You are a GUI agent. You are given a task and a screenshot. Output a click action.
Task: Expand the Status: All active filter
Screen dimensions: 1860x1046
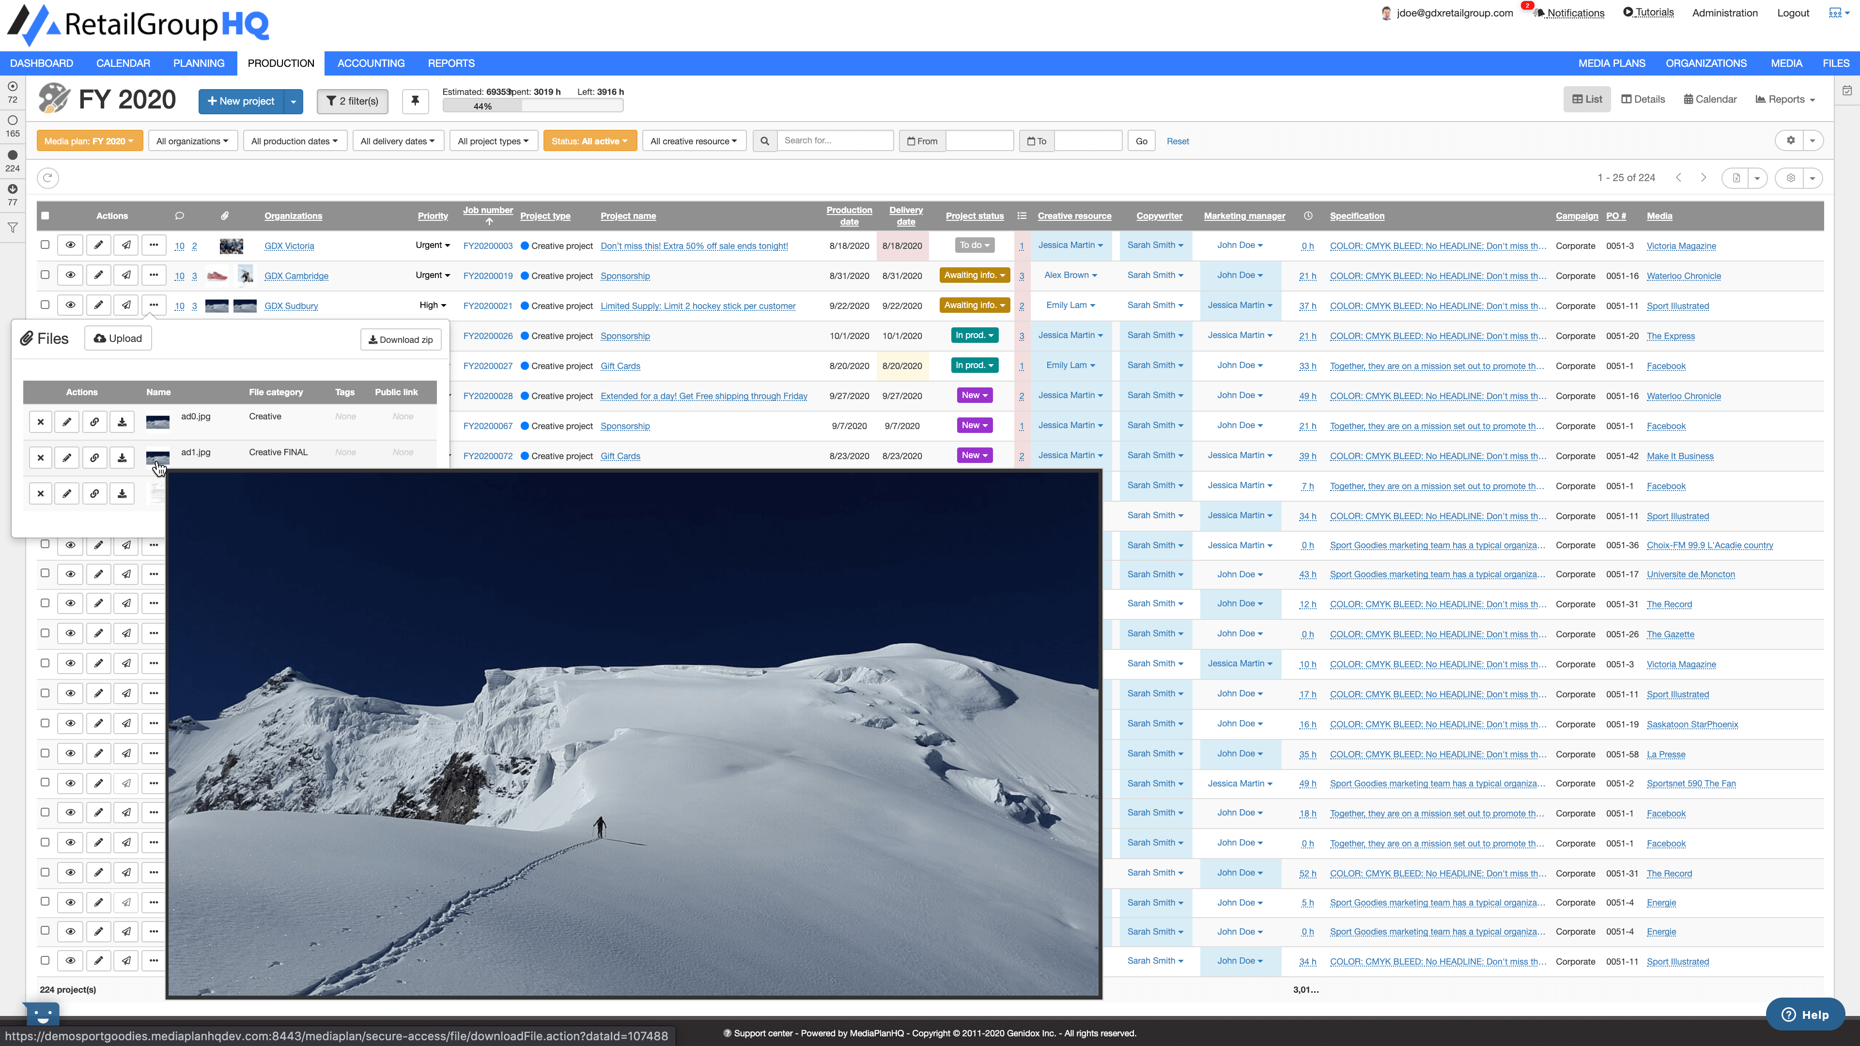[590, 140]
